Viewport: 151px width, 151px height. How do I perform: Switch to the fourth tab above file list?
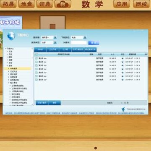tap(78, 49)
